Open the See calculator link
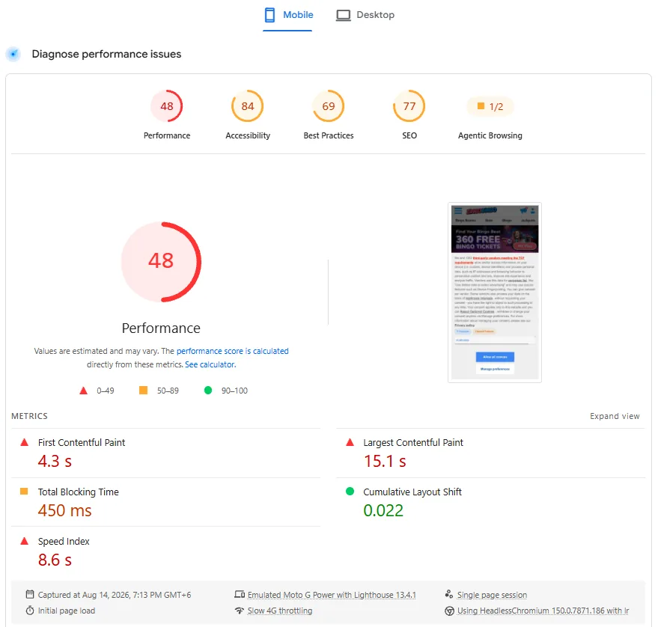 (x=210, y=364)
